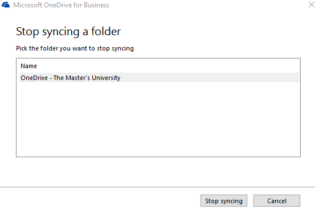Select the OneDrive - The Master's University folder
Viewport: 315px width, 210px height.
pos(159,78)
